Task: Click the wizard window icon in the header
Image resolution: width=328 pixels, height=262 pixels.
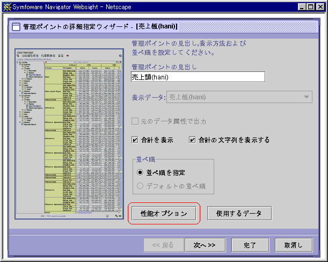Action: 16,27
